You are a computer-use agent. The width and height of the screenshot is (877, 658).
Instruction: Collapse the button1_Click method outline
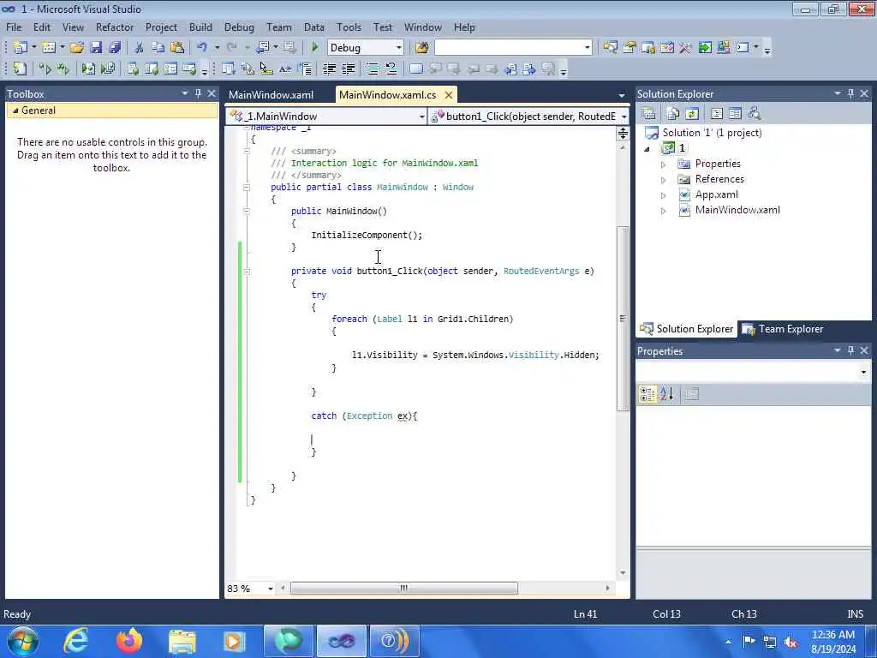246,272
